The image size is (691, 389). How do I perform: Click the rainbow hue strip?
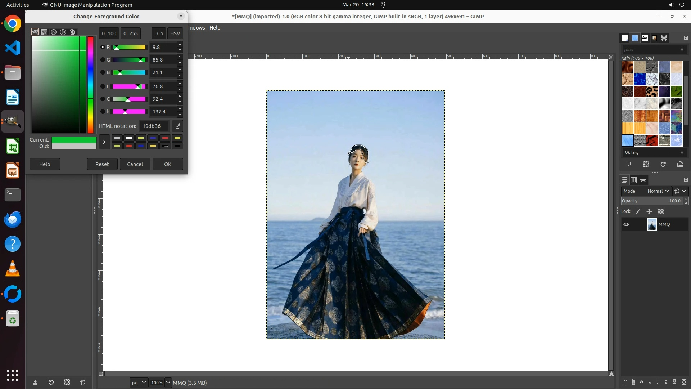90,85
